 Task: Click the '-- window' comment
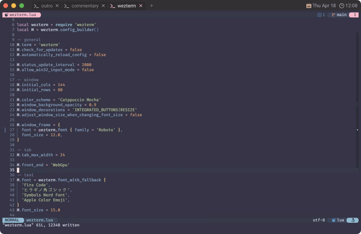click(28, 80)
